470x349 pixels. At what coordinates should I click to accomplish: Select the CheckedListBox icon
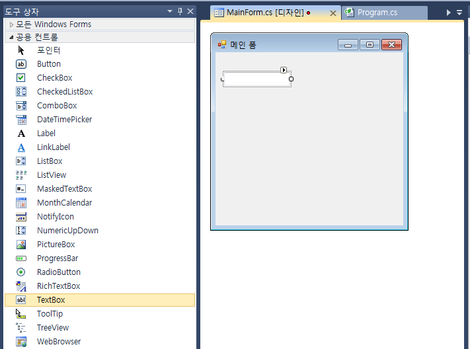21,92
